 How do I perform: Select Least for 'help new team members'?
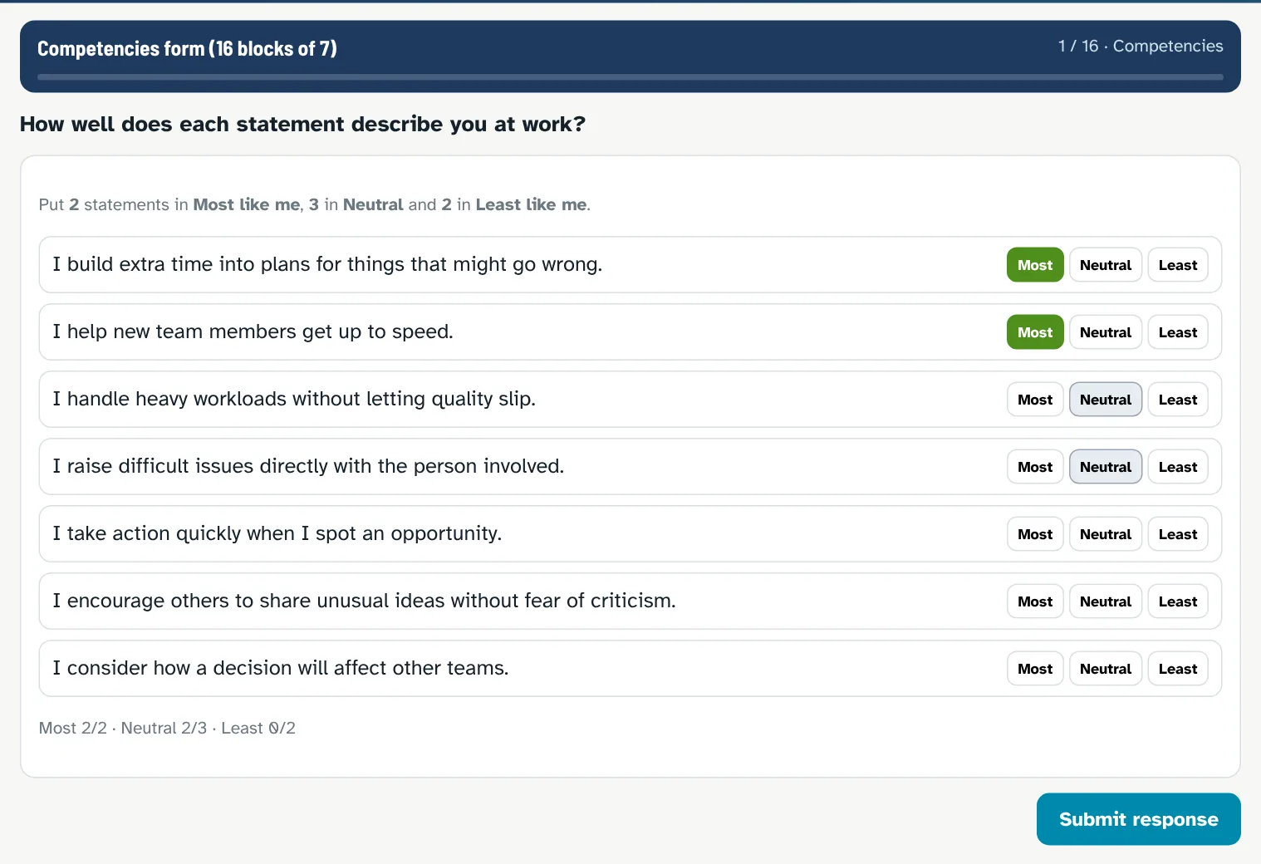point(1178,332)
